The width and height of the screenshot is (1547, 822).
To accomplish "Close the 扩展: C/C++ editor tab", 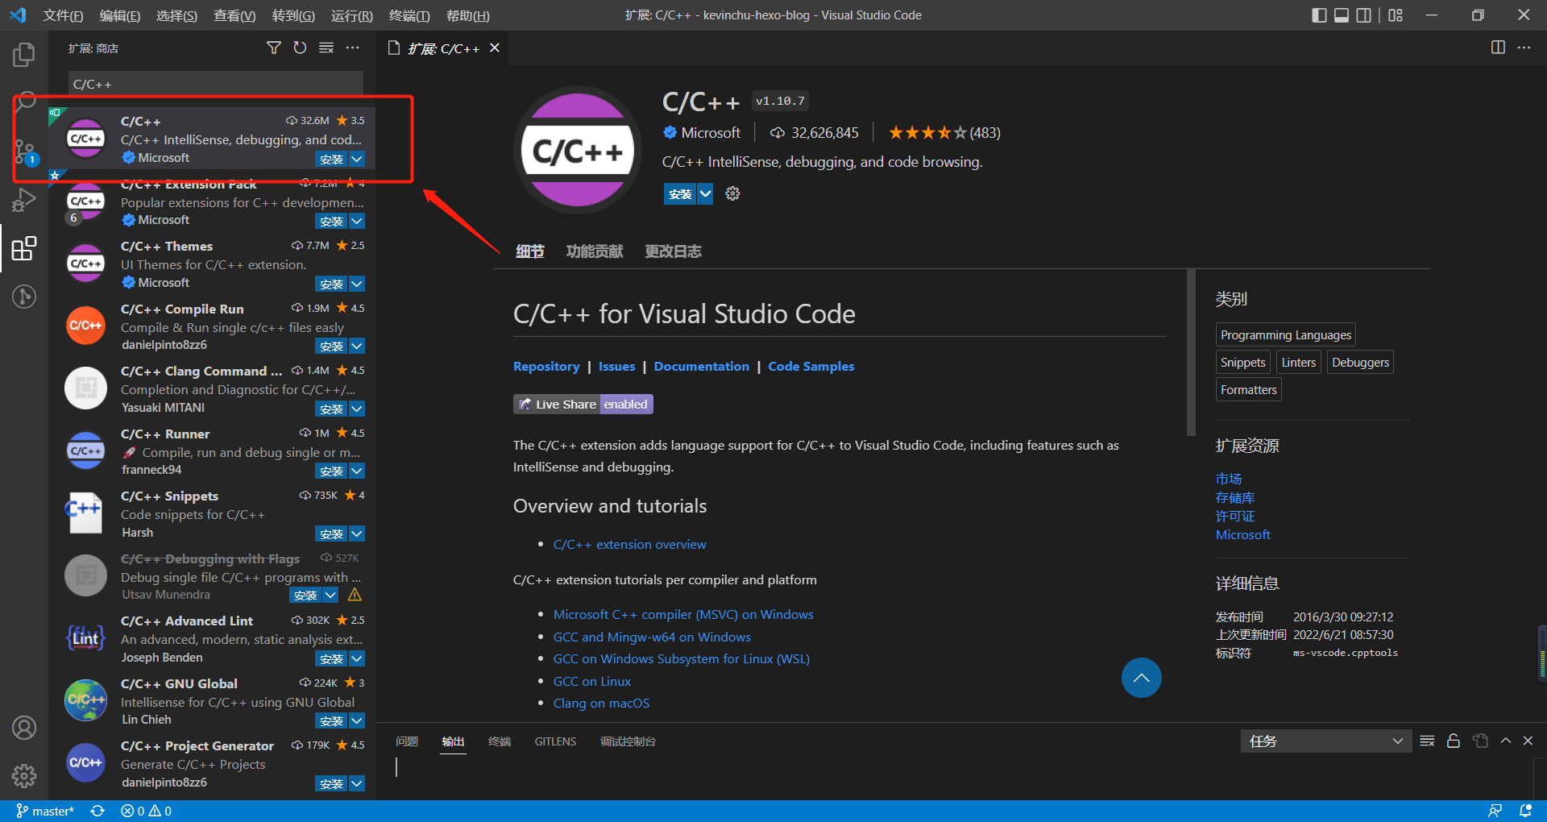I will click(x=495, y=48).
